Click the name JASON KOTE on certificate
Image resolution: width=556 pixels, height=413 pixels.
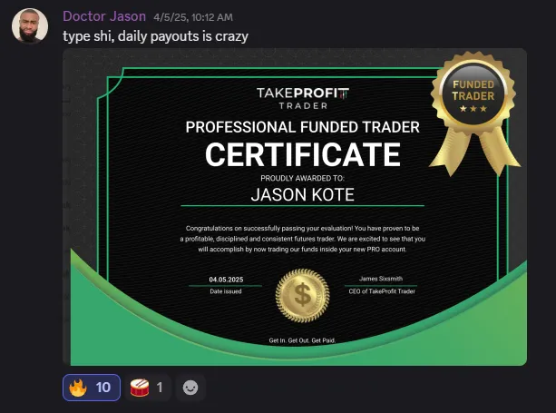[x=302, y=194]
